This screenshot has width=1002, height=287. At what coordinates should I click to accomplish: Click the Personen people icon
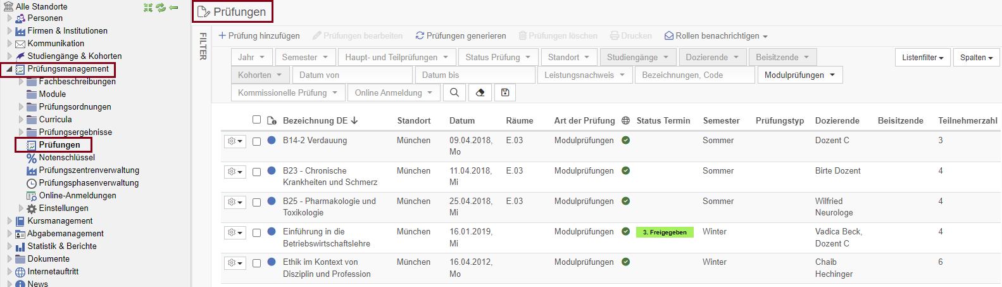click(20, 18)
